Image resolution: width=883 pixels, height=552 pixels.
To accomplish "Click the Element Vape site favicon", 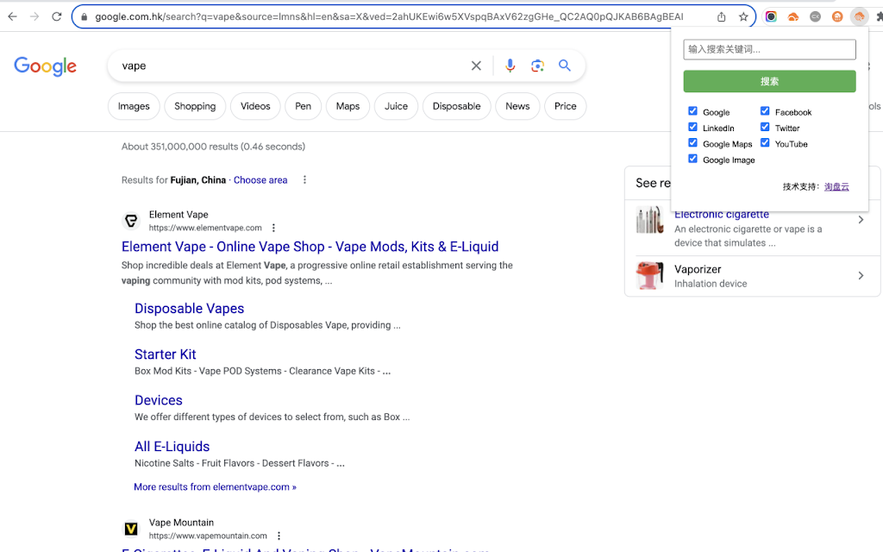I will point(131,220).
